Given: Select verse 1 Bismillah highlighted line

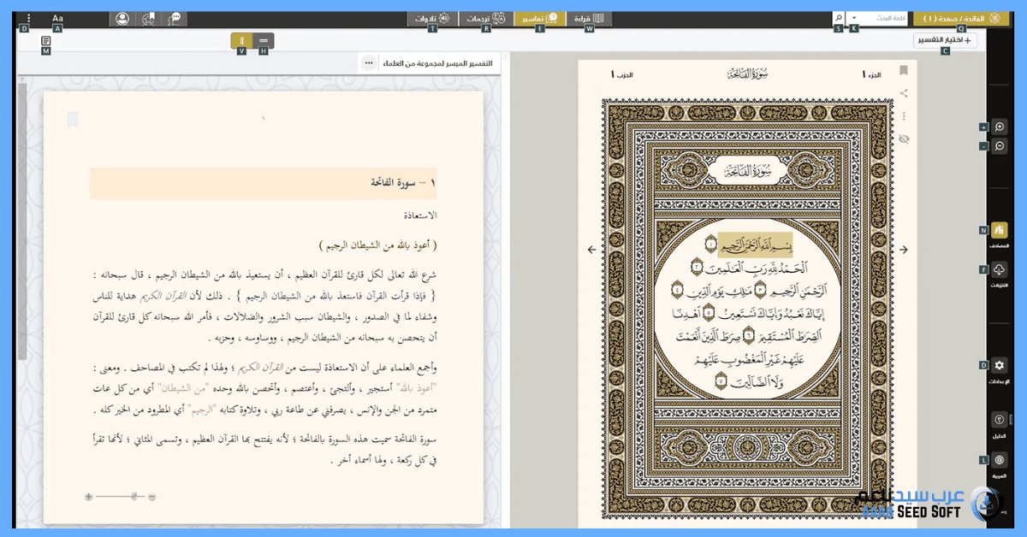Looking at the screenshot, I should coord(757,245).
